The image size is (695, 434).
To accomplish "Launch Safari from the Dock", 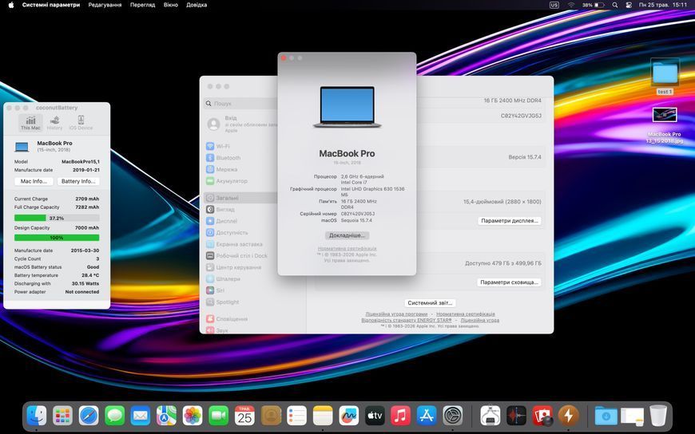I will (x=89, y=416).
